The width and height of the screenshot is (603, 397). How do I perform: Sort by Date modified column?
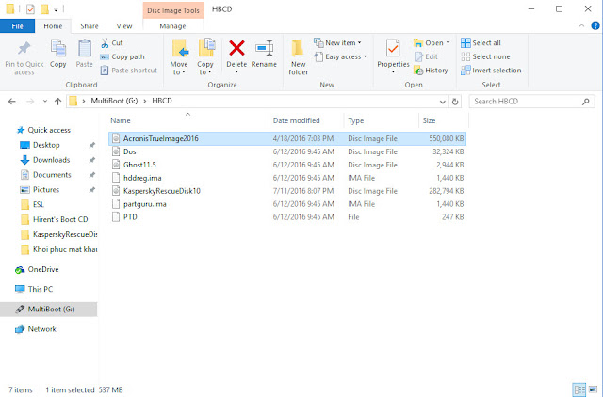296,120
